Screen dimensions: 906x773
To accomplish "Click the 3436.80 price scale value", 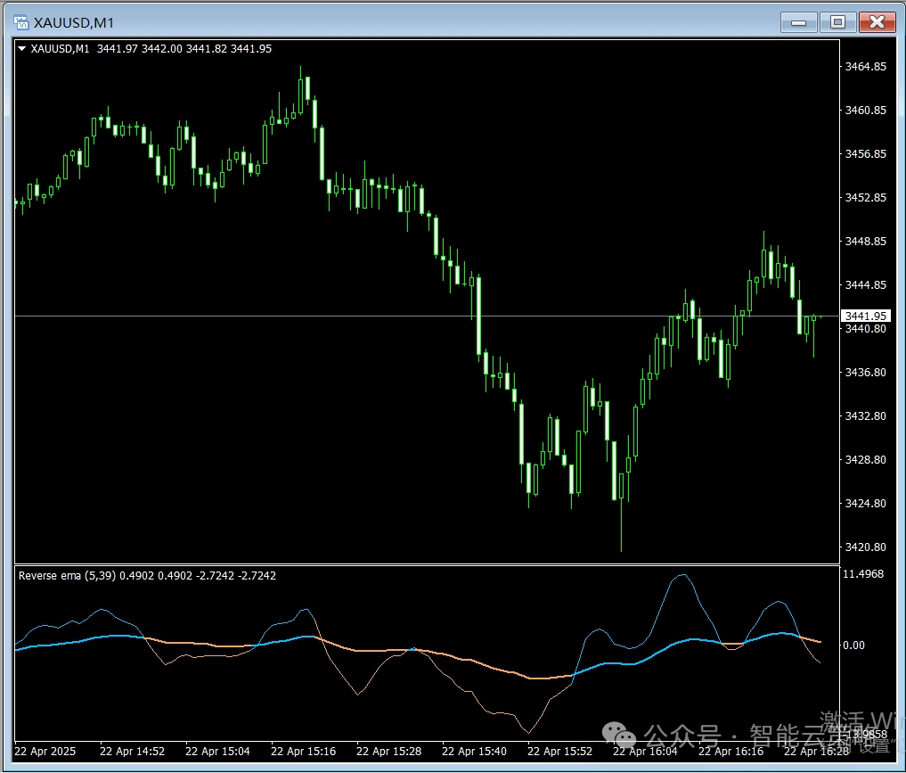I will tap(865, 372).
